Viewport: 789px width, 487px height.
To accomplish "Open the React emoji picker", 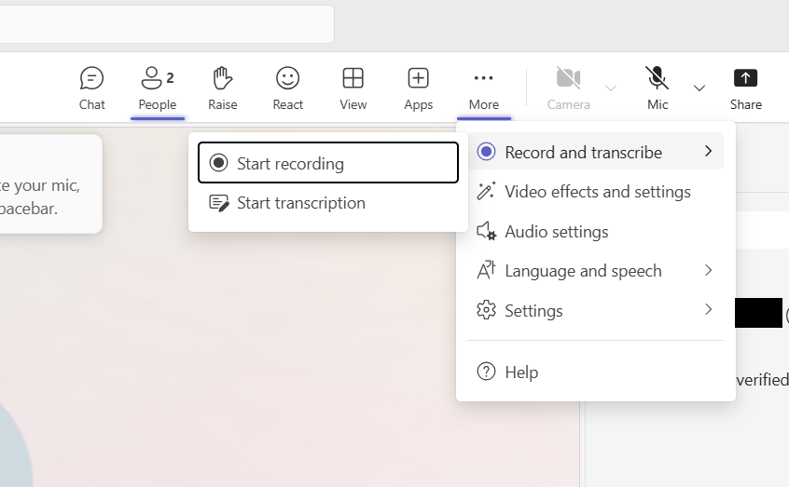I will [287, 88].
